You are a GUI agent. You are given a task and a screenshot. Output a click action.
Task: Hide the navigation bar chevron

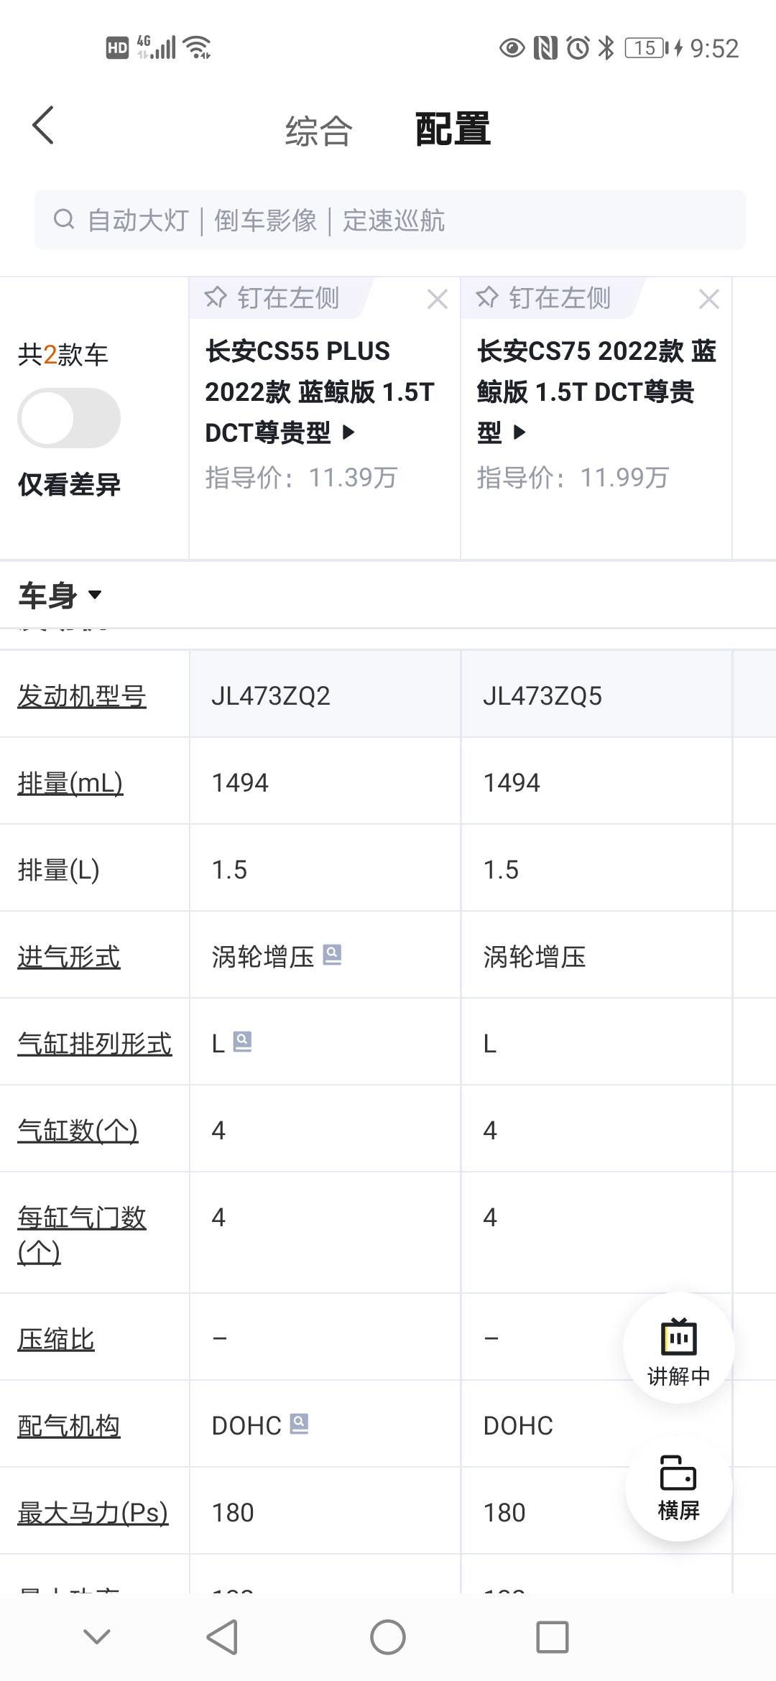tap(96, 1637)
